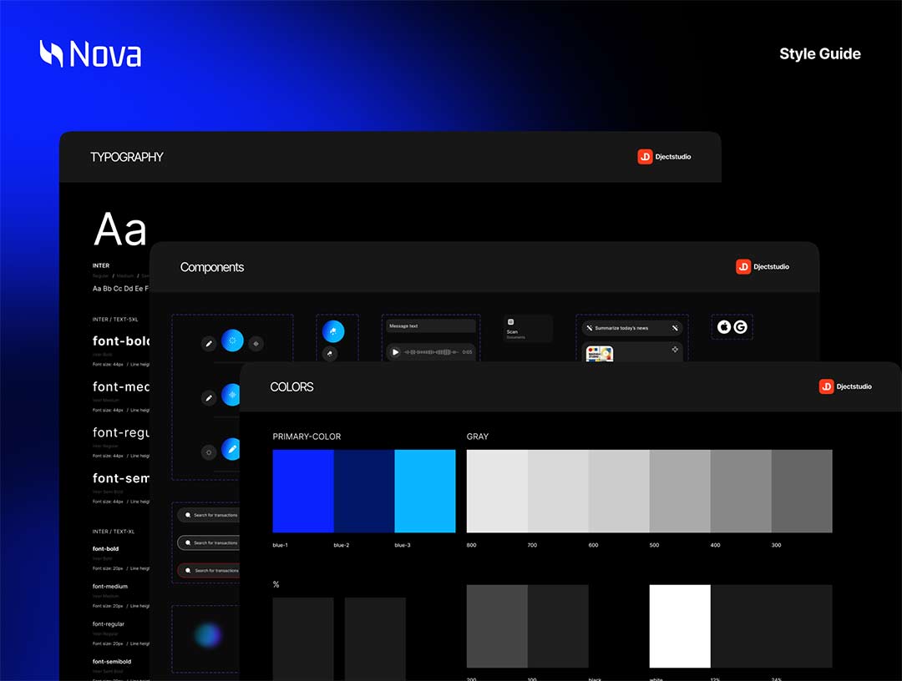Viewport: 902px width, 681px height.
Task: Click the Scan documents icon
Action: click(511, 321)
